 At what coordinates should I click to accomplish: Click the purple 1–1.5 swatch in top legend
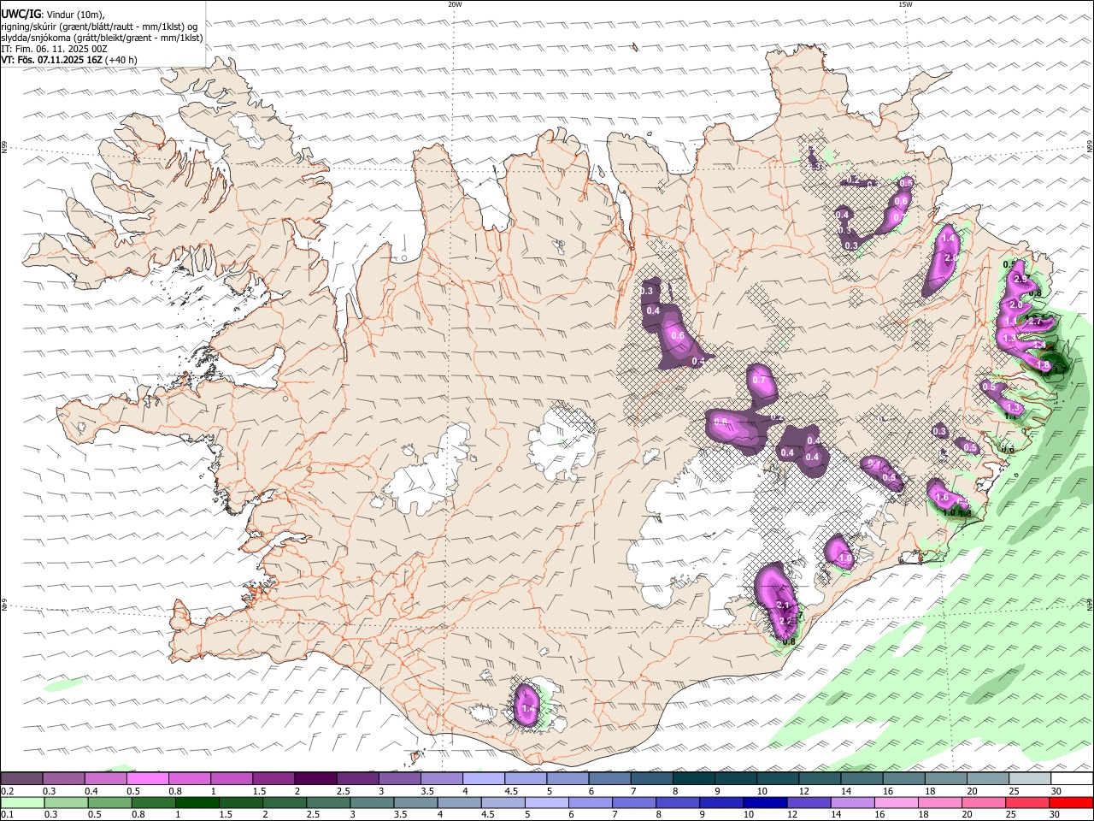(x=231, y=779)
